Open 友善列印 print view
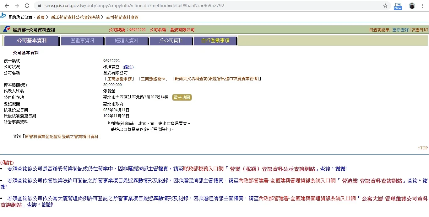 coord(420,30)
